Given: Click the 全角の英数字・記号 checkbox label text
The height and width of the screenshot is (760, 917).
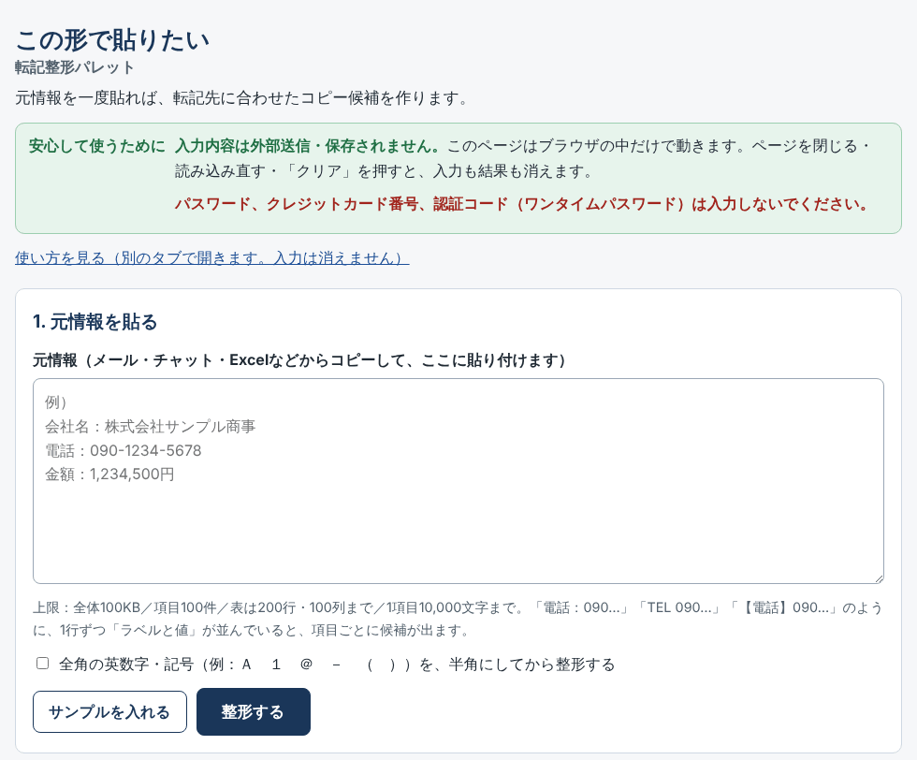Looking at the screenshot, I should point(337,665).
